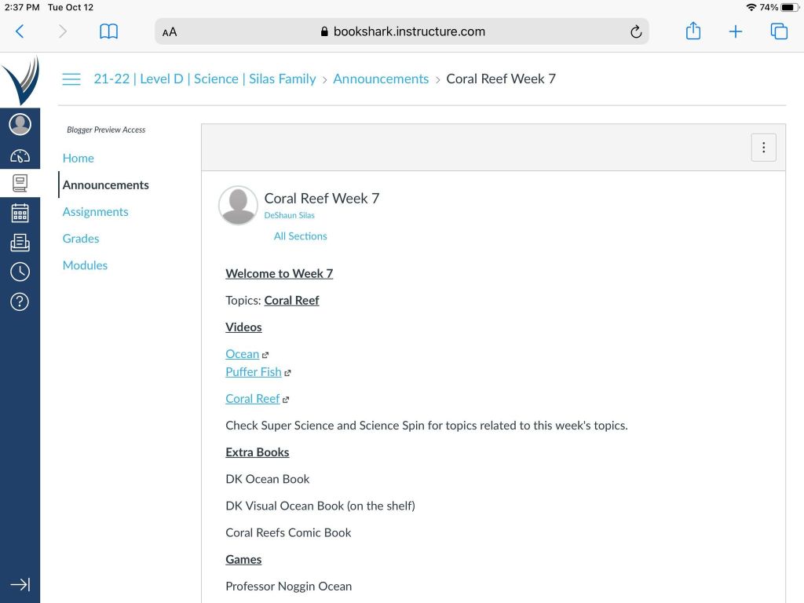Expand the global navigation with arrow icon
The width and height of the screenshot is (804, 603).
20,584
